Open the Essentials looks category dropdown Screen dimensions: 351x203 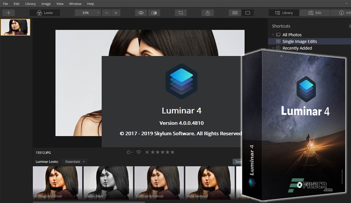pyautogui.click(x=75, y=161)
